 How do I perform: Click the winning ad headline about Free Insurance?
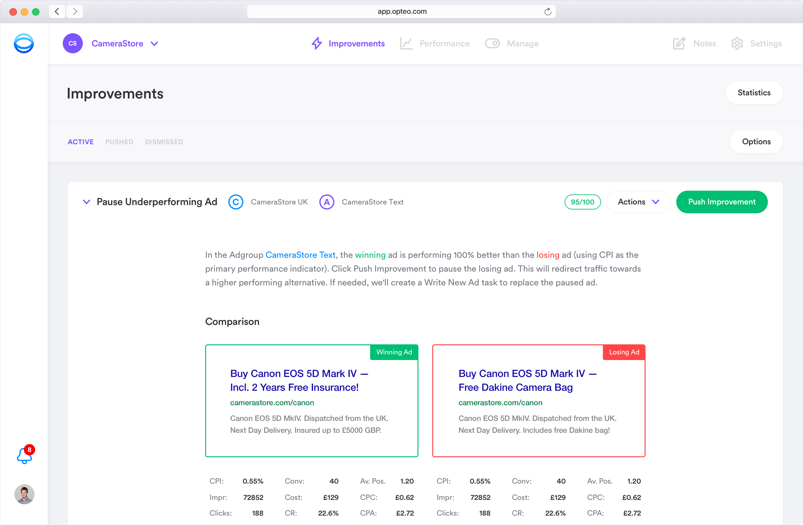[x=299, y=380]
